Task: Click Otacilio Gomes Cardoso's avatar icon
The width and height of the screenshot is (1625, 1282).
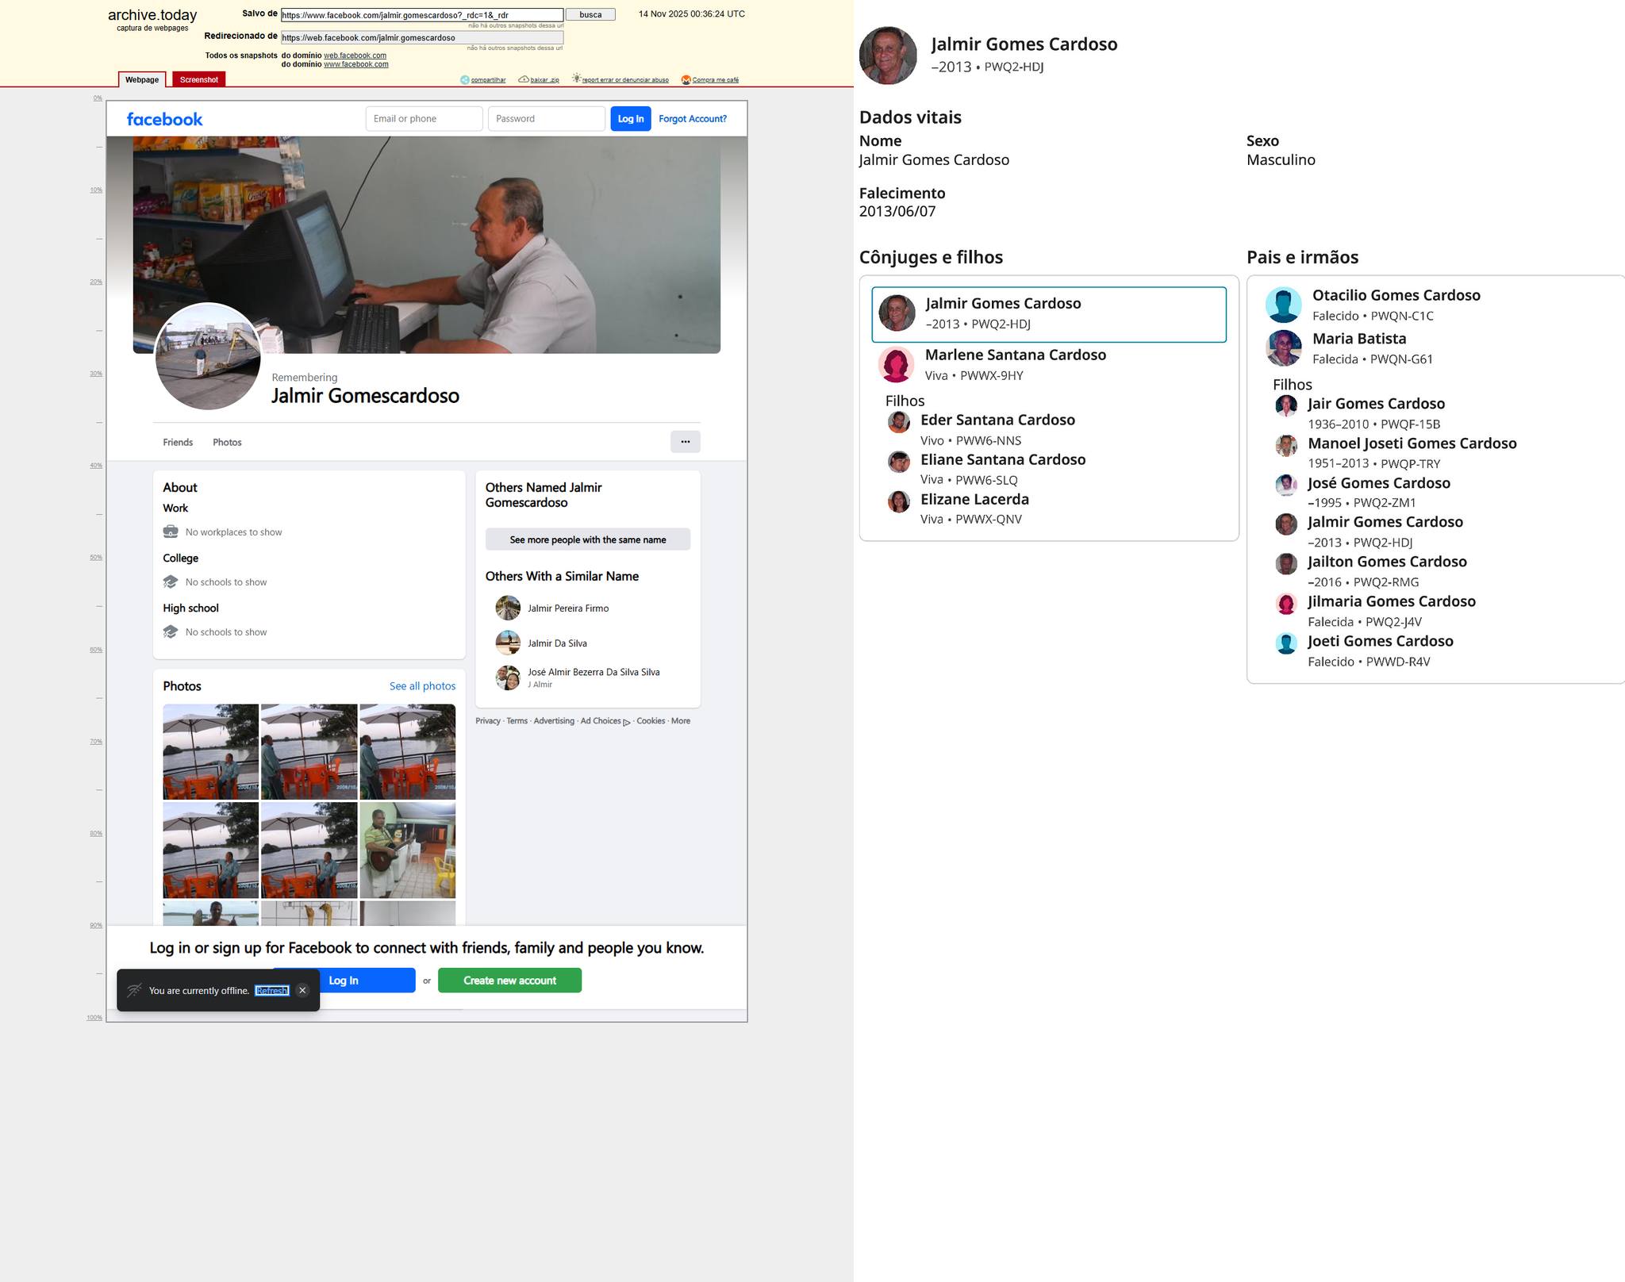Action: pyautogui.click(x=1283, y=305)
